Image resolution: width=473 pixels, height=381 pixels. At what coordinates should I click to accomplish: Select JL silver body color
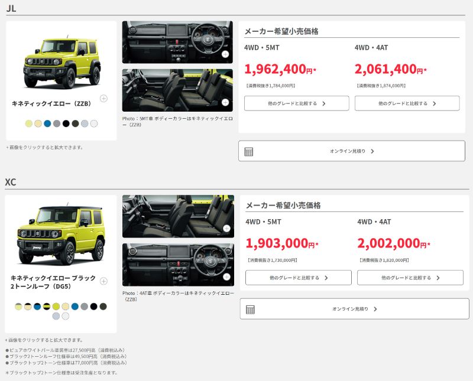pos(85,123)
